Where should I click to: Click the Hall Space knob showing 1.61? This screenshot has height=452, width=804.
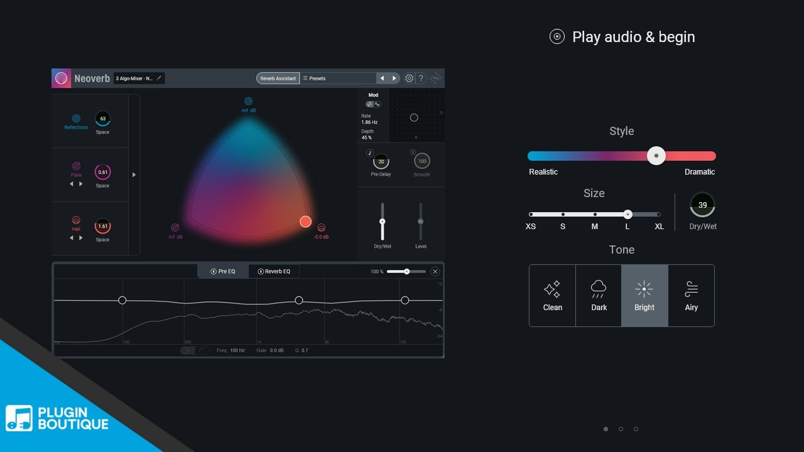tap(102, 226)
